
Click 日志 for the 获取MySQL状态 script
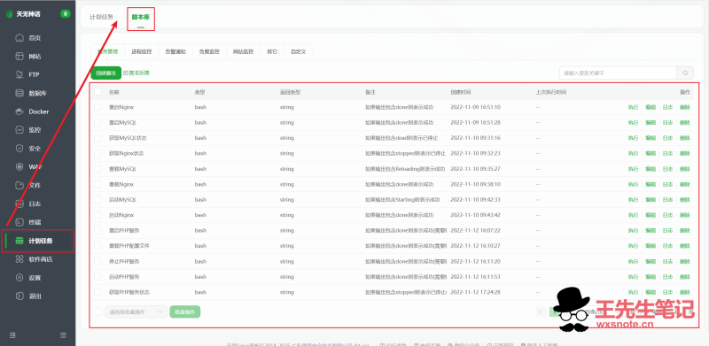667,138
